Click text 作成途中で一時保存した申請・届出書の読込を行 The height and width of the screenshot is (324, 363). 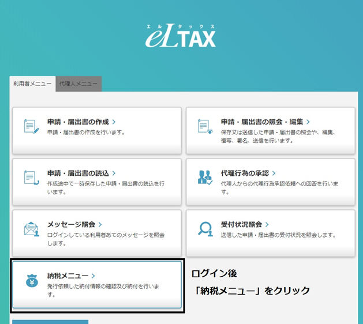pyautogui.click(x=106, y=184)
